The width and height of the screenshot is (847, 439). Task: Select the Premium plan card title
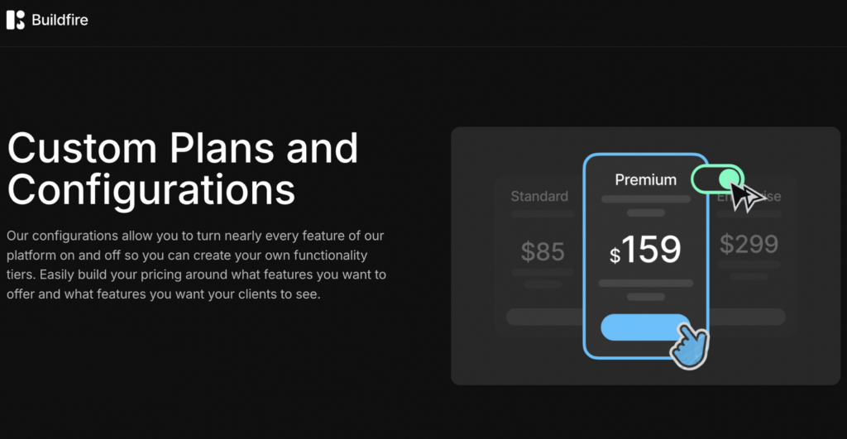[x=645, y=179]
